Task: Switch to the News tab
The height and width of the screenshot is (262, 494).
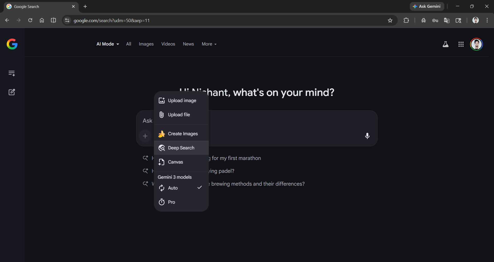Action: [188, 44]
